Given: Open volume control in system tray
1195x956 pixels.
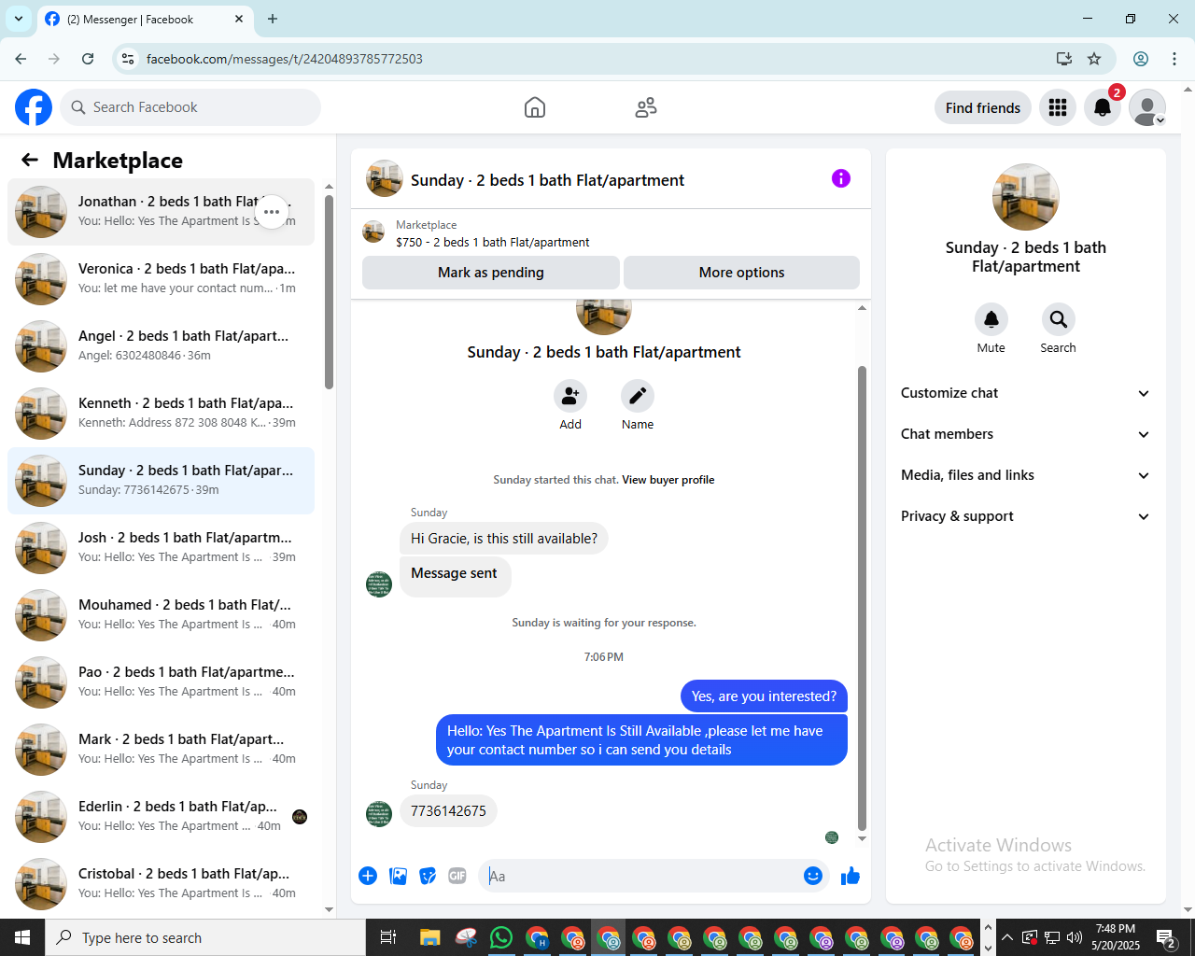Looking at the screenshot, I should tap(1075, 937).
